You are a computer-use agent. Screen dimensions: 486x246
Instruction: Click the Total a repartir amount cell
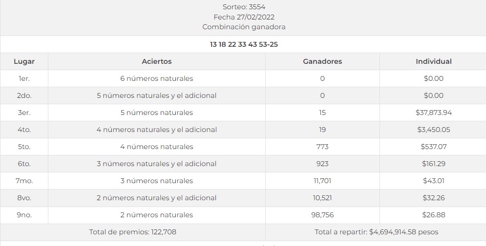(x=376, y=232)
